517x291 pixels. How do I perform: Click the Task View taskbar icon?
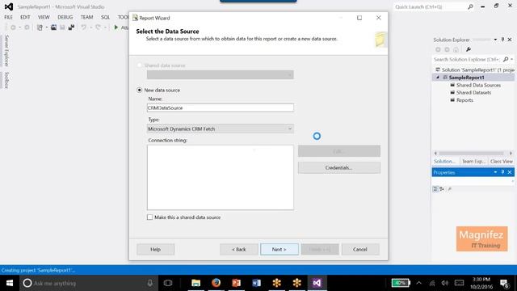(168, 283)
